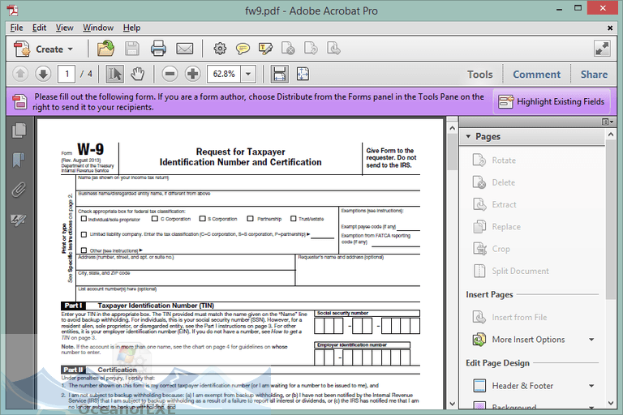Image resolution: width=623 pixels, height=415 pixels.
Task: Open the View menu
Action: pos(64,28)
